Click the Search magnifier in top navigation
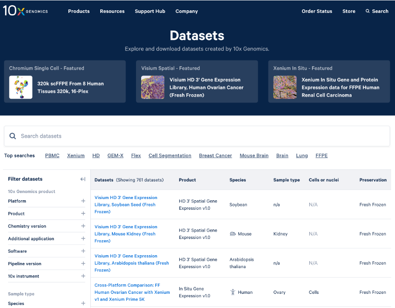This screenshot has height=308, width=395. pyautogui.click(x=367, y=11)
